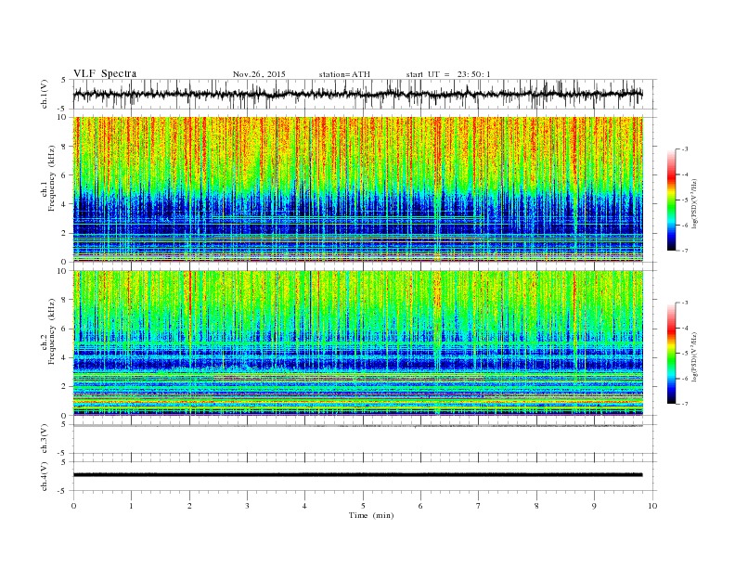Click the ch.1 'Frequency (kHz)' axis label
The image size is (735, 568).
(52, 178)
